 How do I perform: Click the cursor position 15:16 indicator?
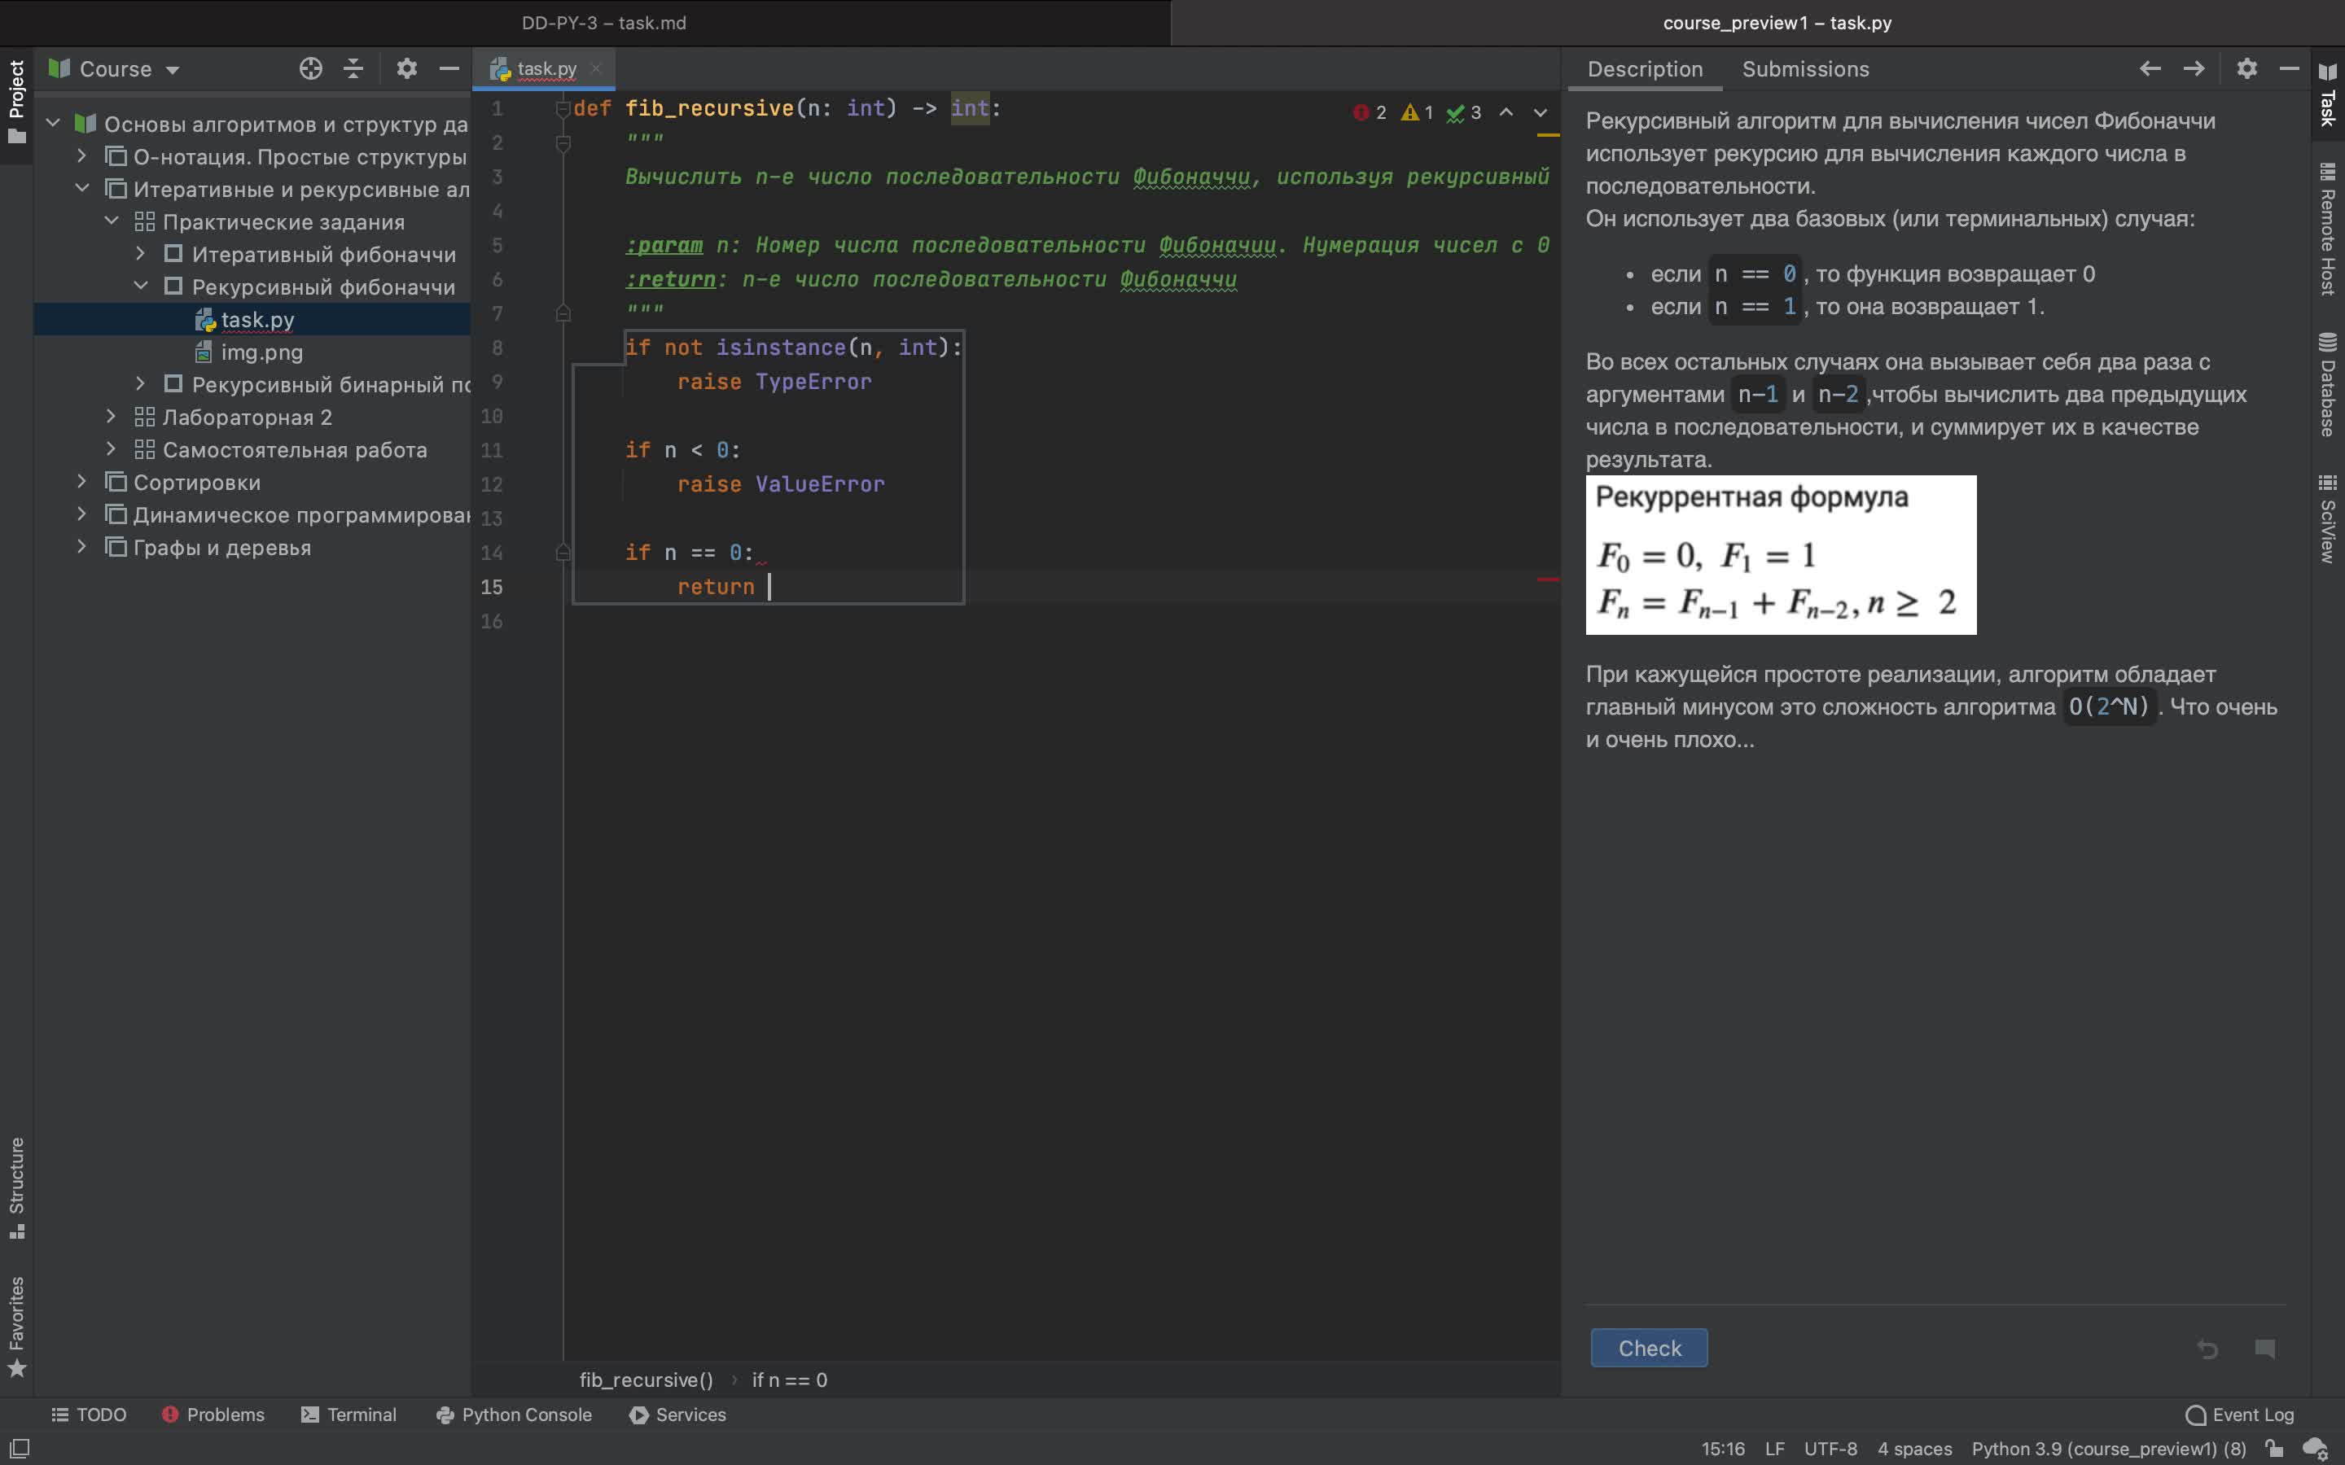click(x=1722, y=1449)
